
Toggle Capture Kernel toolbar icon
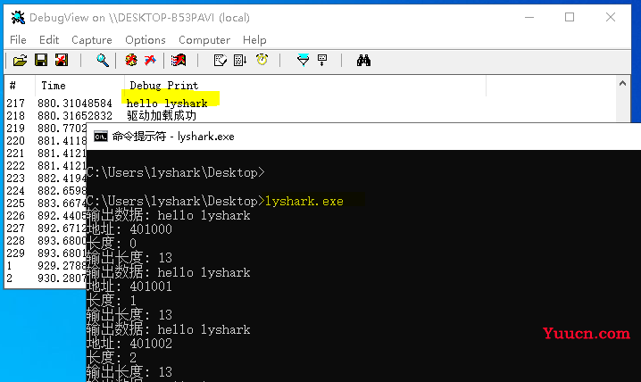coord(150,61)
